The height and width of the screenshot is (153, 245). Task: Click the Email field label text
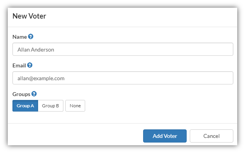pyautogui.click(x=19, y=65)
